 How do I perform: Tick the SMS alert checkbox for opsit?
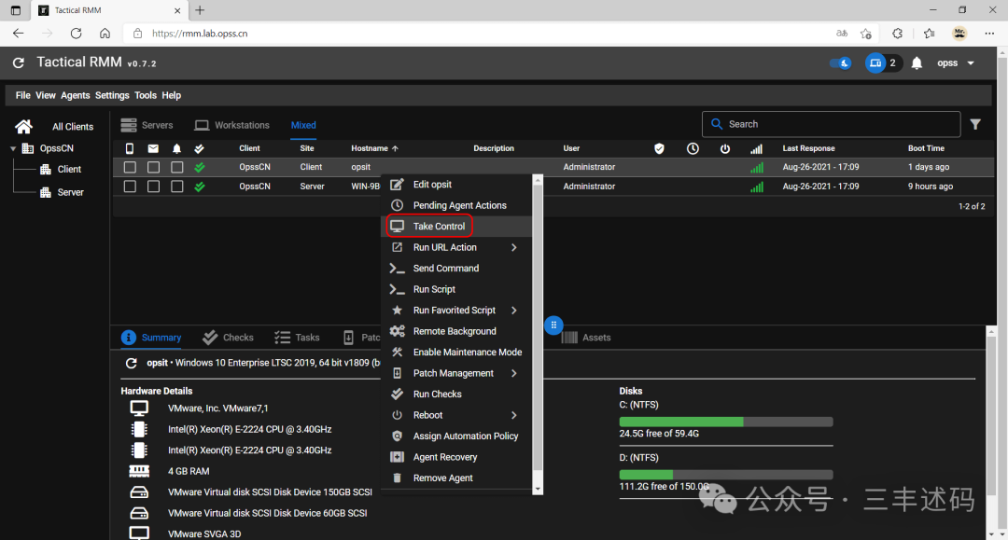point(130,167)
